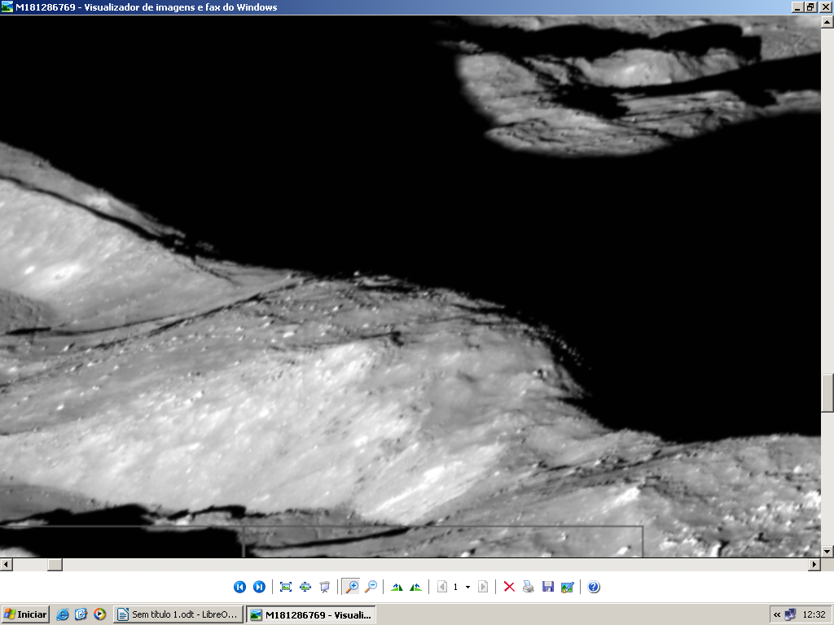Open the image for editing
Screen dimensions: 834x625
[568, 587]
